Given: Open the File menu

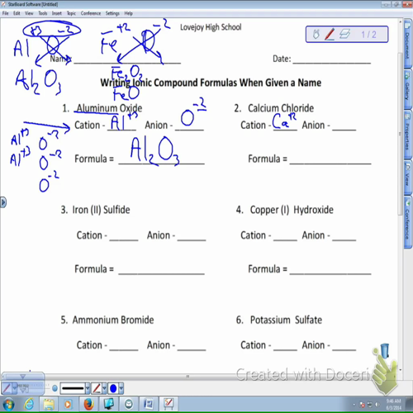Looking at the screenshot, I should coord(6,13).
